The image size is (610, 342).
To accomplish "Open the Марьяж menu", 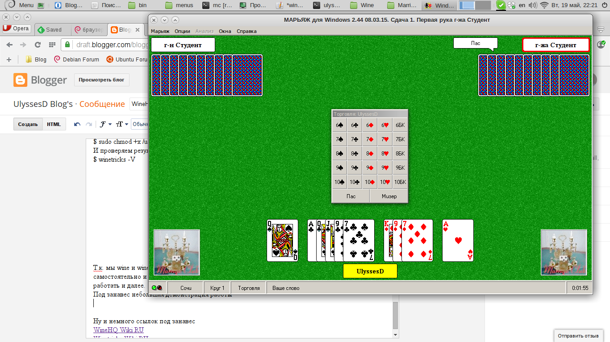I will coord(160,31).
